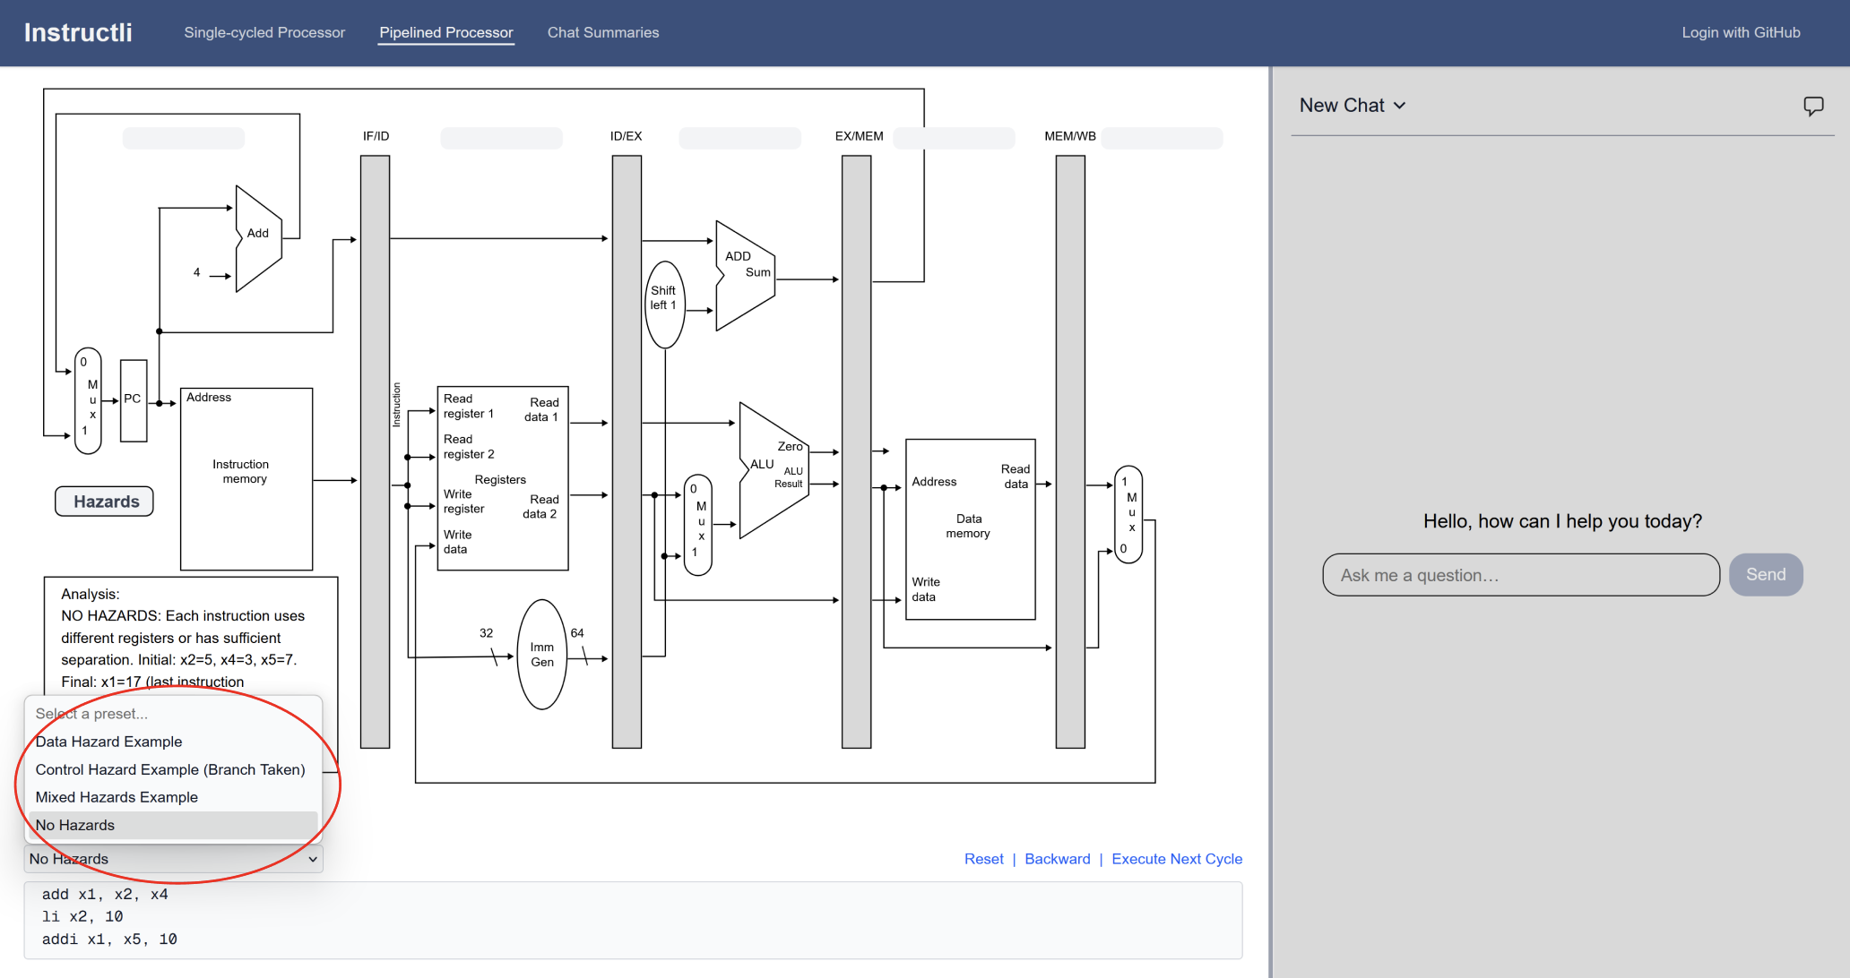Viewport: 1850px width, 978px height.
Task: Focus the Ask me a question field
Action: click(x=1521, y=575)
